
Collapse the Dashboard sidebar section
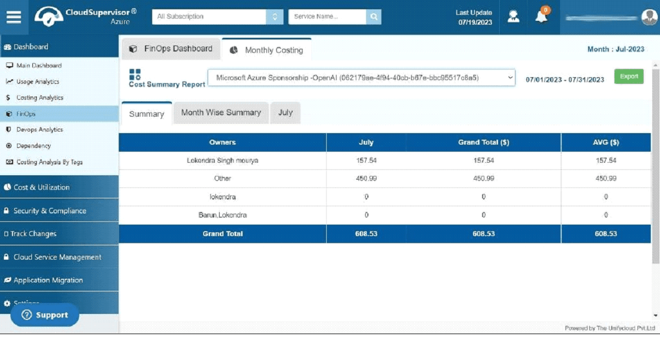click(x=59, y=47)
